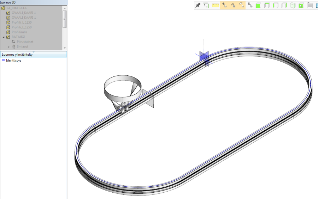Toggle the face selection filter
This screenshot has width=318, height=199.
click(x=241, y=5)
